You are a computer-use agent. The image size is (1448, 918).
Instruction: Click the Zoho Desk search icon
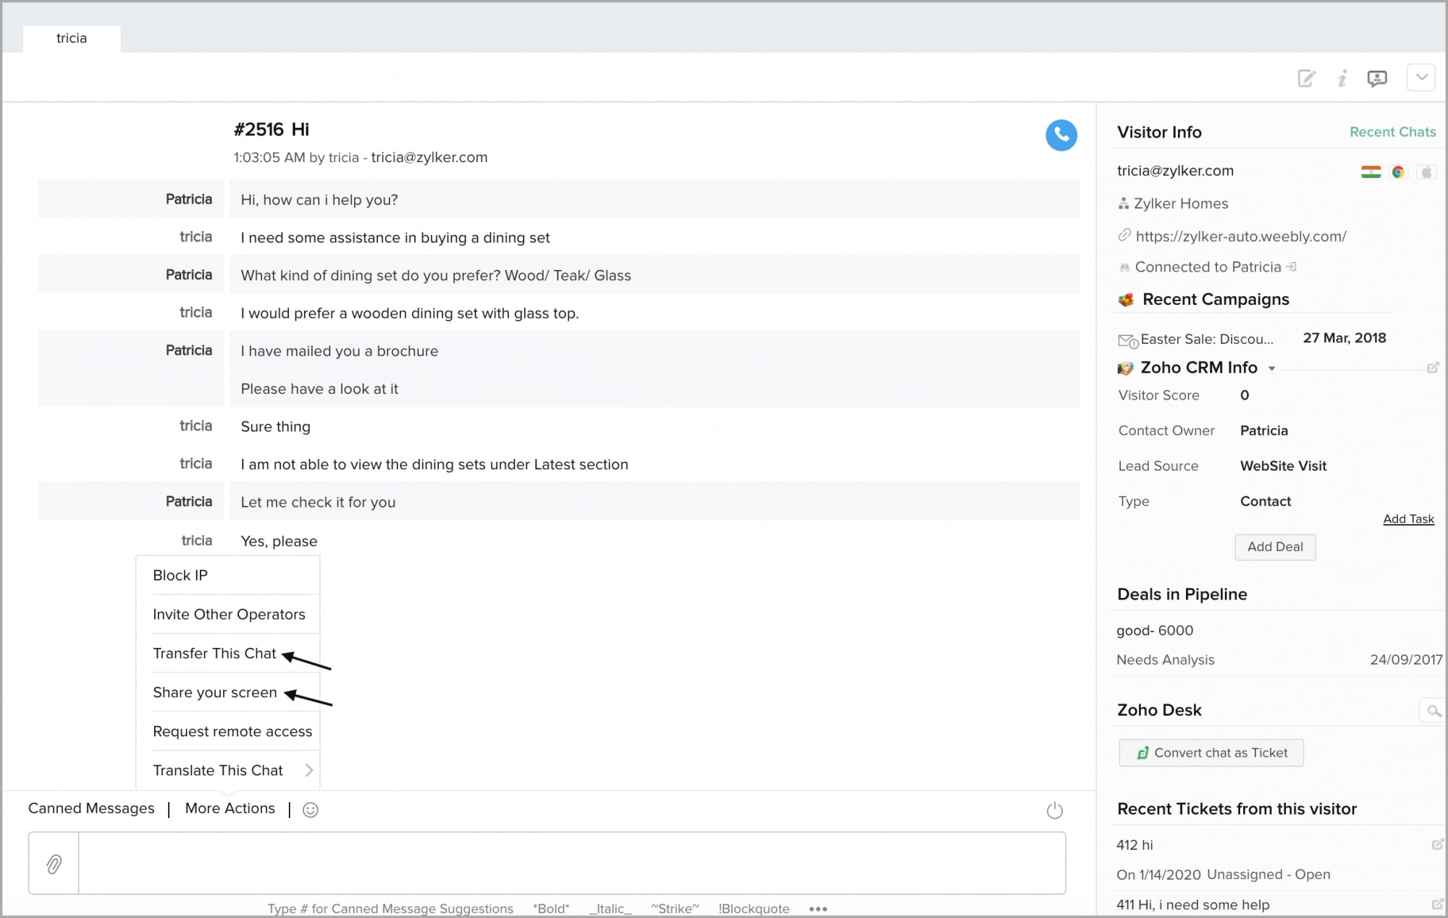1433,711
